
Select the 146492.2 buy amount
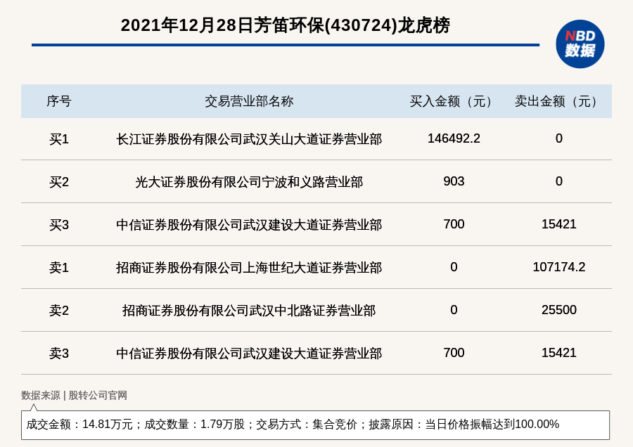(454, 138)
